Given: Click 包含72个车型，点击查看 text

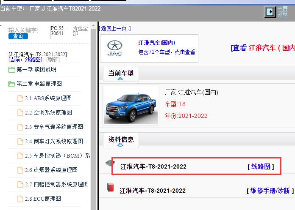Looking at the screenshot, I should click(x=167, y=52).
